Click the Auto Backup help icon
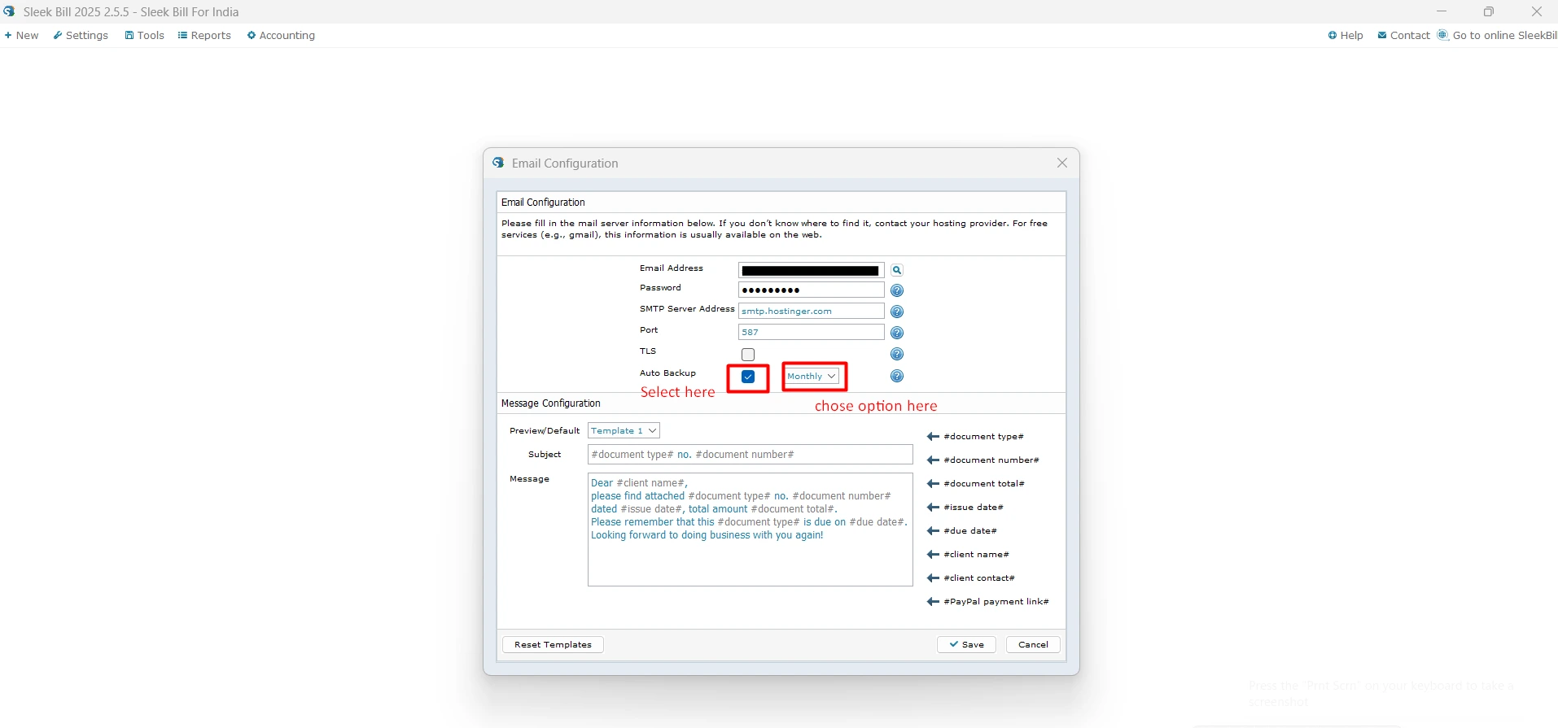 coord(896,376)
